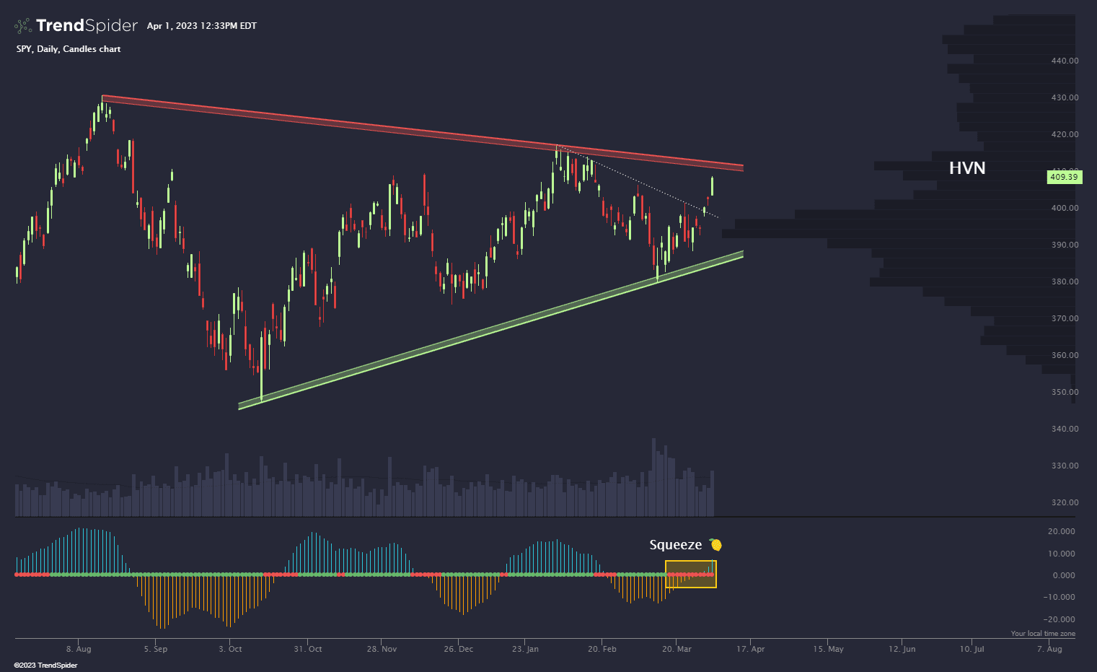
Task: Click the 20. Mar date axis marker
Action: (676, 649)
